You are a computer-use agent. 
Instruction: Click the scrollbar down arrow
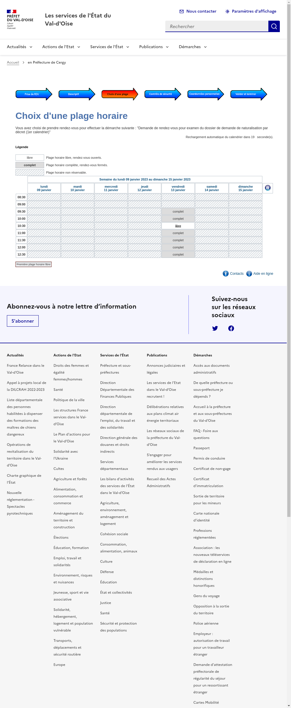coord(289,706)
